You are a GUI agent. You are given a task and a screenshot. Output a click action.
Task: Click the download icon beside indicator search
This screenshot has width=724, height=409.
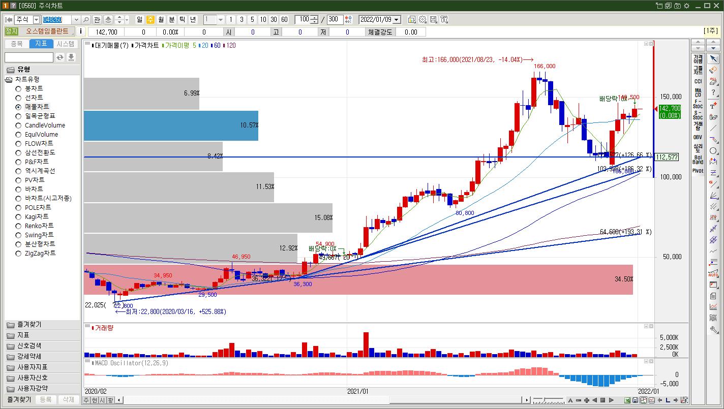coord(71,57)
